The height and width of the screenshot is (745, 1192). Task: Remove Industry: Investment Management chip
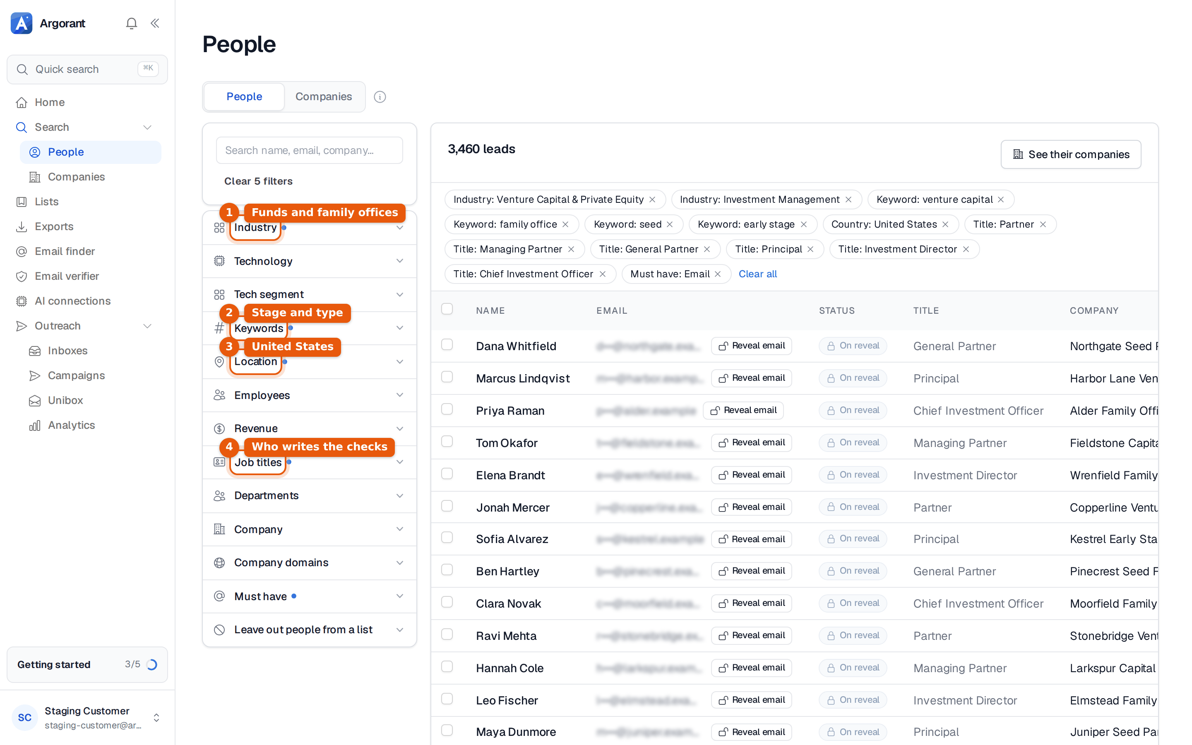pos(848,199)
